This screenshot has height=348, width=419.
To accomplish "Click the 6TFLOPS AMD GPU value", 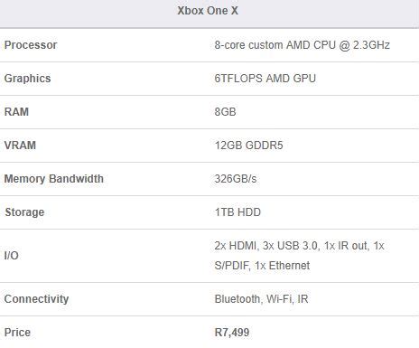I will click(x=265, y=79).
